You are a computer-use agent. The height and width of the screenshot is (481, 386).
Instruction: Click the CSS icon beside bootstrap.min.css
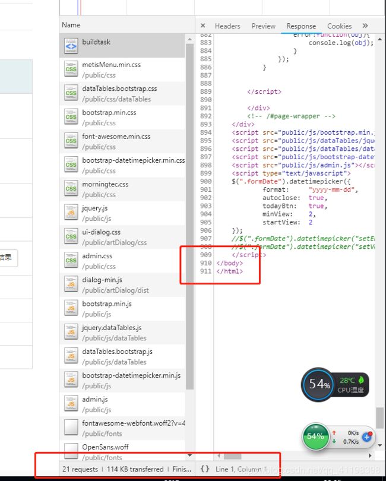tap(71, 117)
